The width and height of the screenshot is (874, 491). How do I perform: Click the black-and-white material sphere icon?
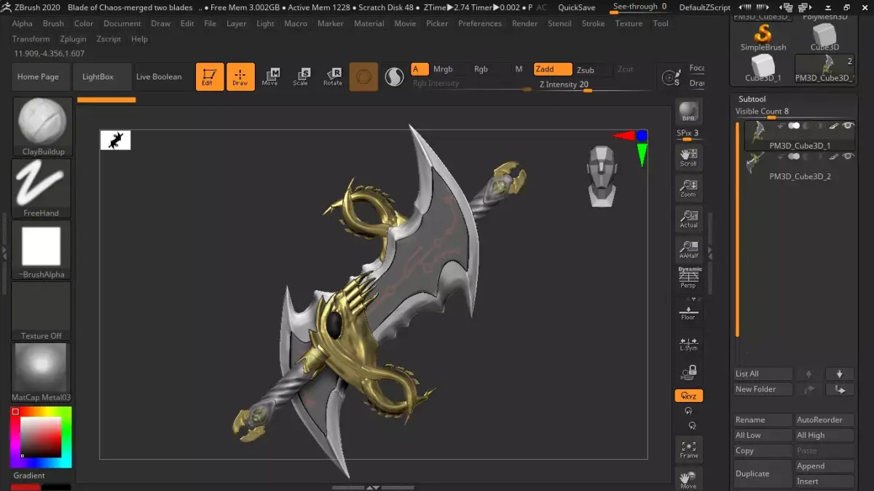(x=394, y=76)
